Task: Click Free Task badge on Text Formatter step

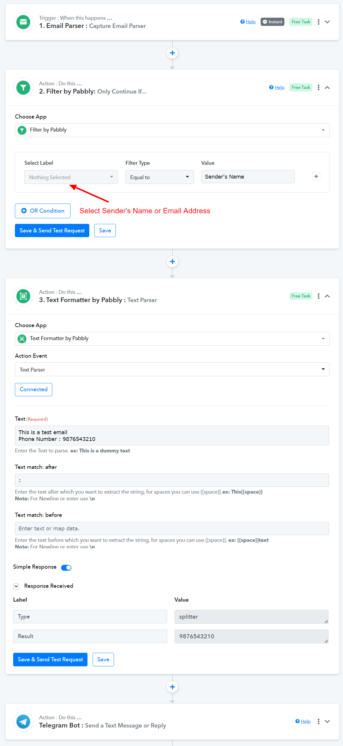Action: 301,296
